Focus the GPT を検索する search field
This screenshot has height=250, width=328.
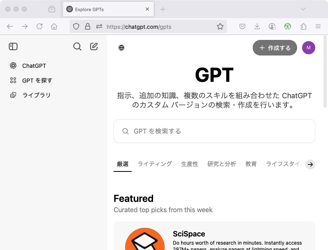214,131
